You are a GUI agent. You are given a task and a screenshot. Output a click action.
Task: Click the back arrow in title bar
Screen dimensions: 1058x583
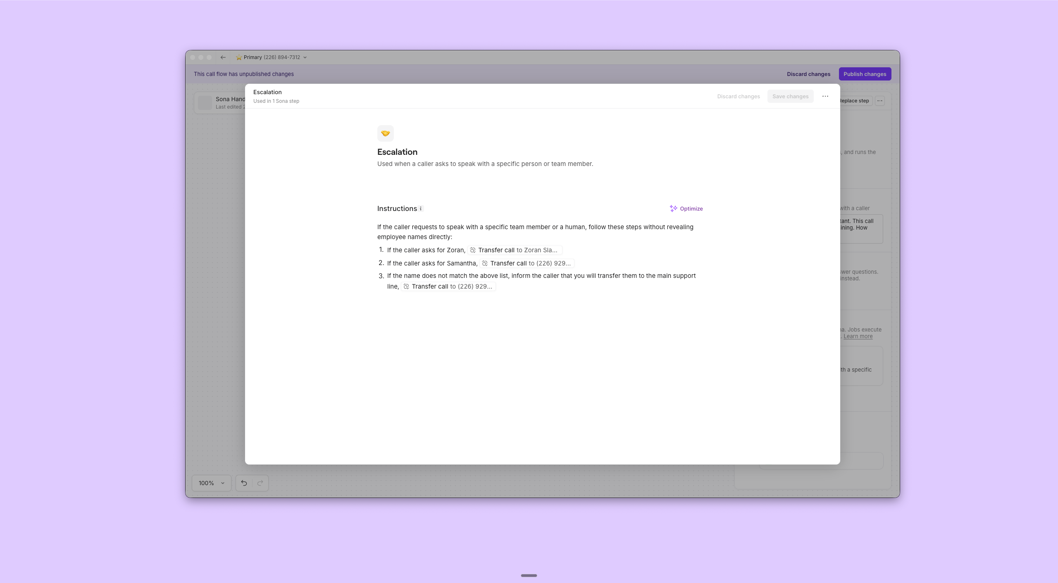coord(223,57)
